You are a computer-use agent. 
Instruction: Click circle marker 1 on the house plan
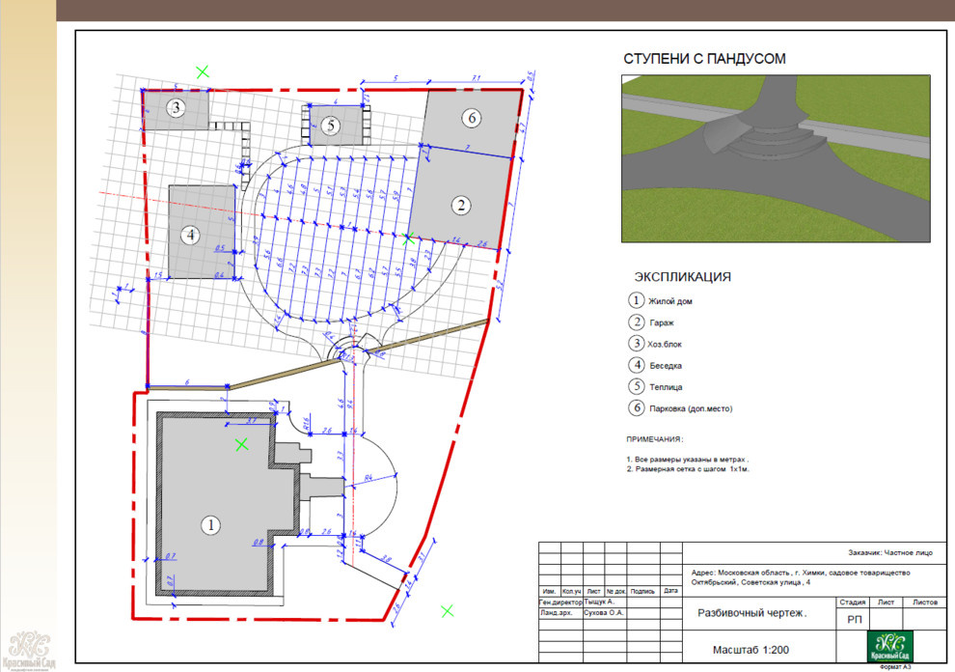pyautogui.click(x=210, y=525)
